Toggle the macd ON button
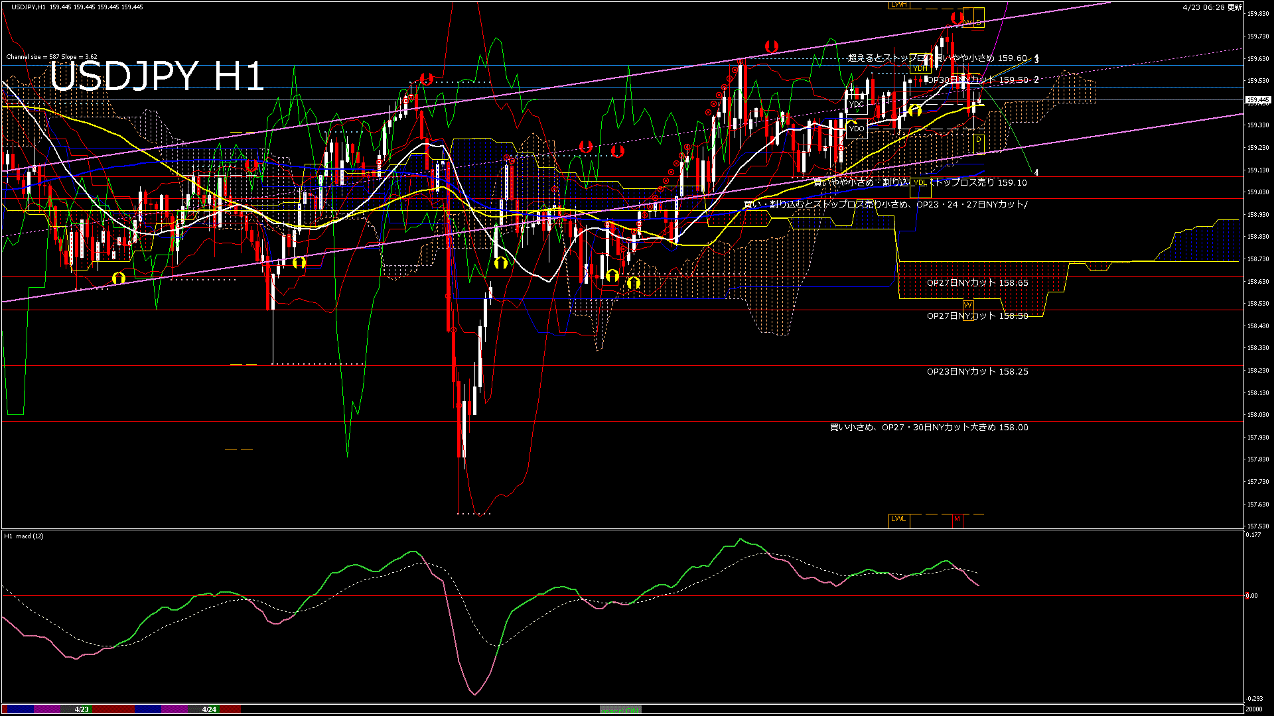 (x=620, y=709)
